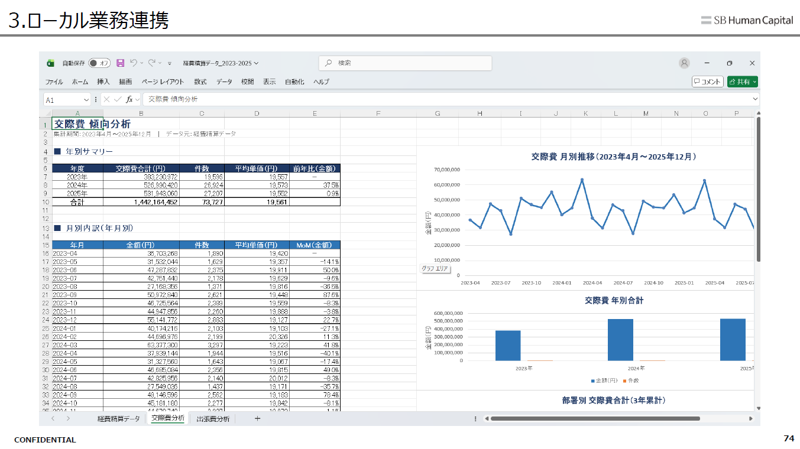800x449 pixels.
Task: Open the Quick Access Toolbar customize dropdown
Action: [170, 63]
